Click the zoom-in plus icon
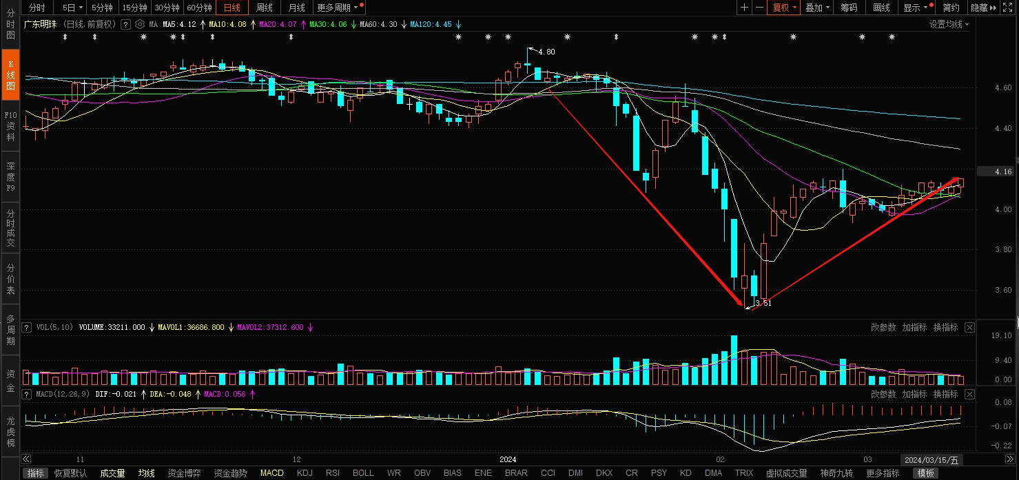 (x=745, y=8)
